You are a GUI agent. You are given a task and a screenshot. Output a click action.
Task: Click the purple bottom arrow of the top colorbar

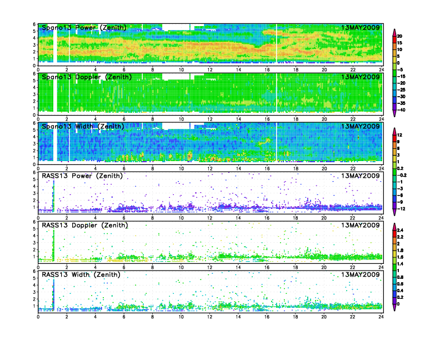394,113
